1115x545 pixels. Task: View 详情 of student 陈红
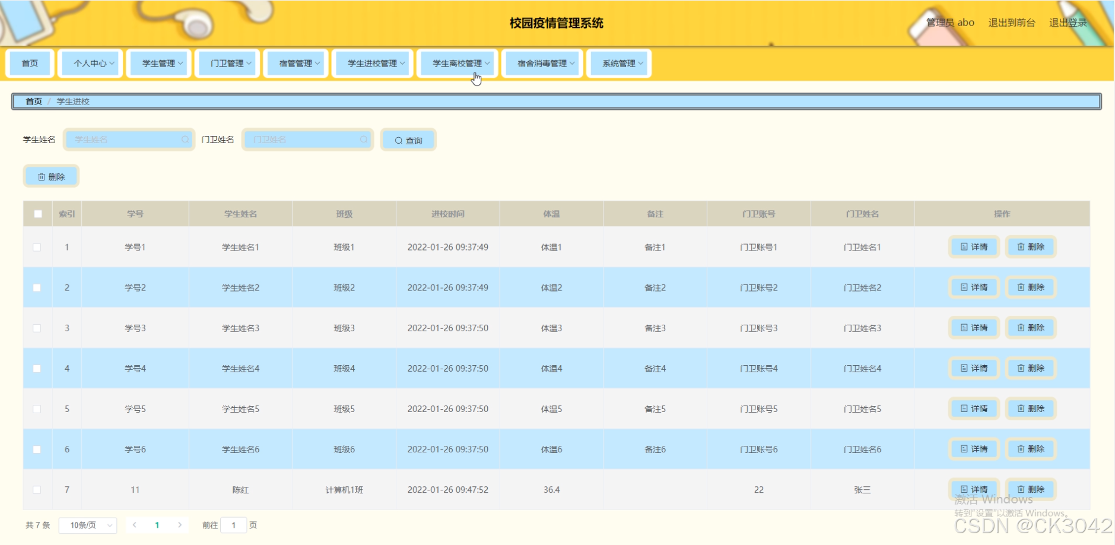(974, 489)
